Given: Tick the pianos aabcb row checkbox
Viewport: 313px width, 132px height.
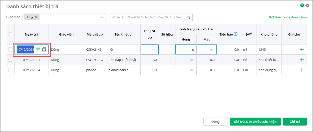Looking at the screenshot, I should (x=10, y=70).
